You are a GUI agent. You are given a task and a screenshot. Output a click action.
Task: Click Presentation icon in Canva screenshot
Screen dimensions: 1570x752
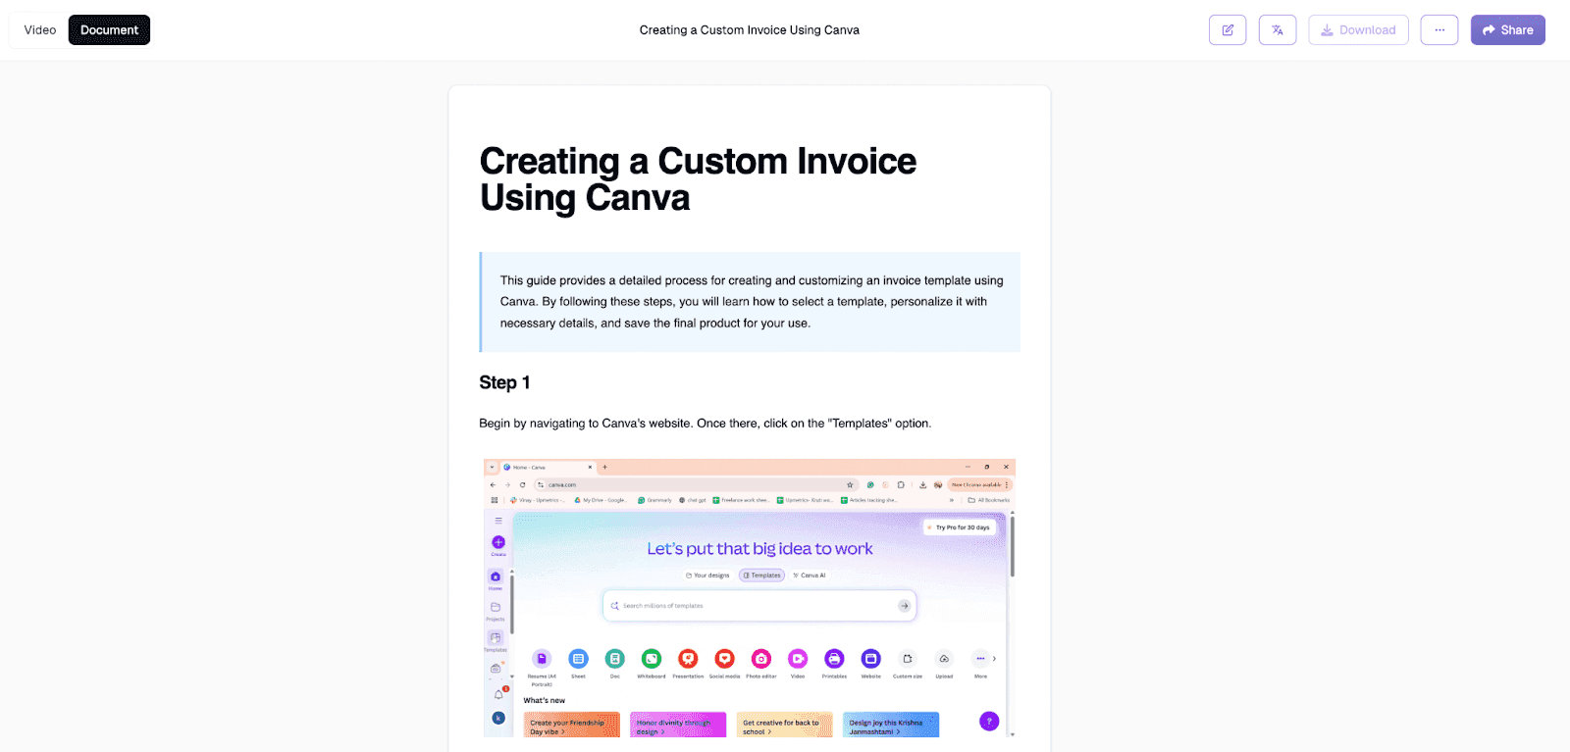point(688,659)
